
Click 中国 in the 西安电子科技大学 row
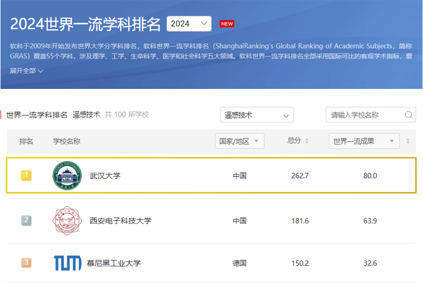pyautogui.click(x=240, y=221)
